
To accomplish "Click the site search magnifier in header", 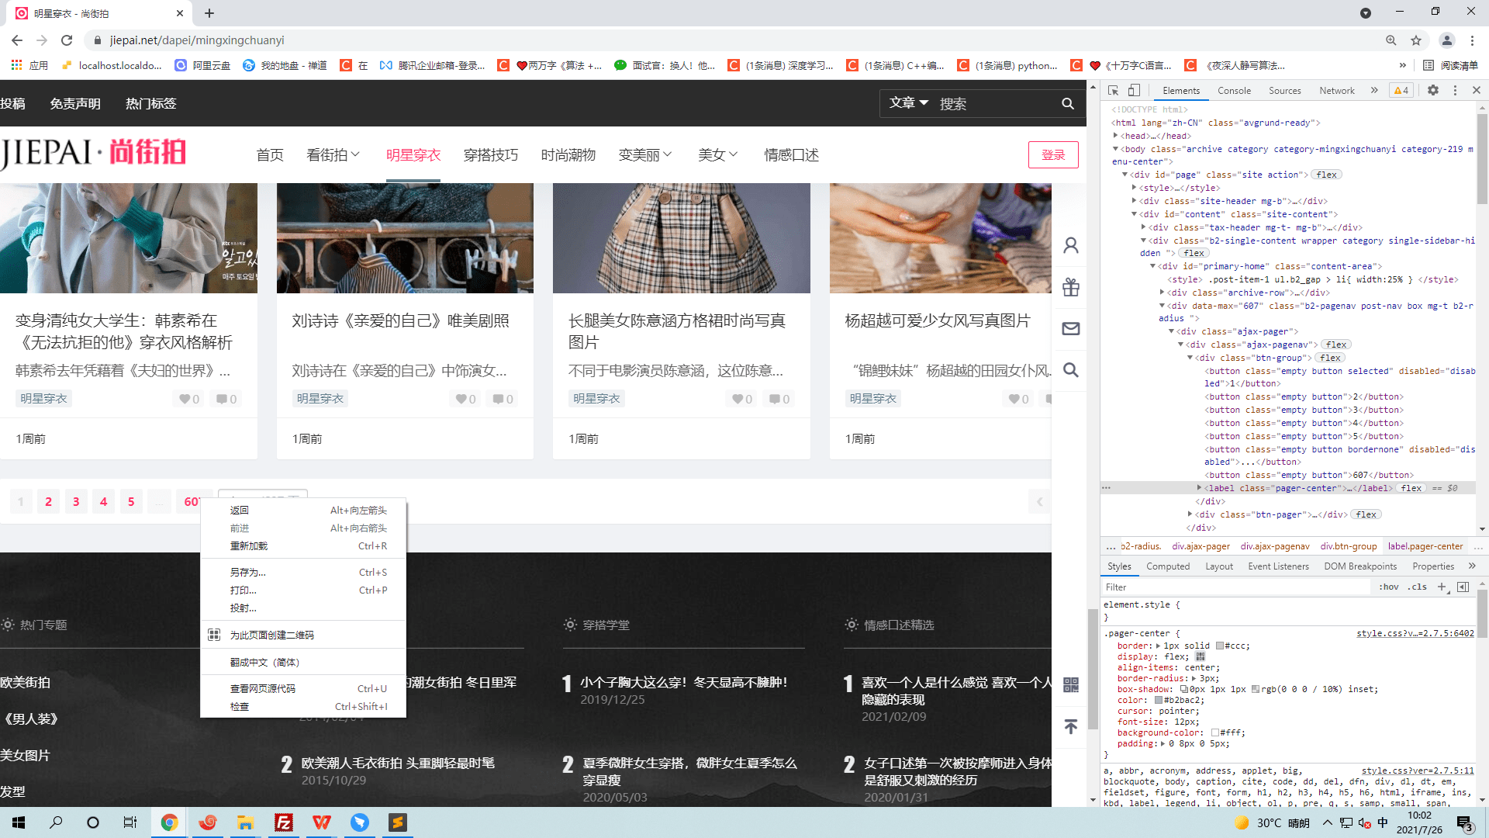I will (x=1068, y=103).
